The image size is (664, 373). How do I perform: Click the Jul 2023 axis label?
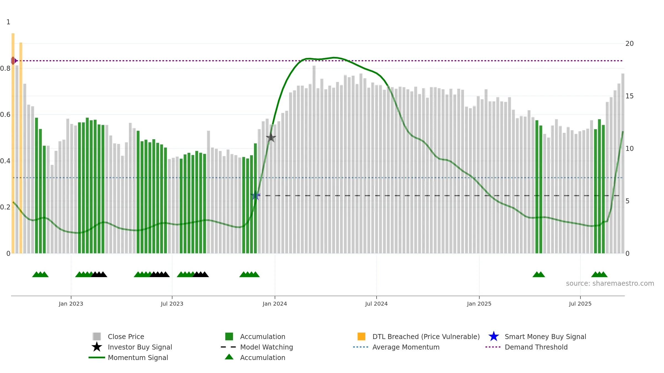[172, 304]
